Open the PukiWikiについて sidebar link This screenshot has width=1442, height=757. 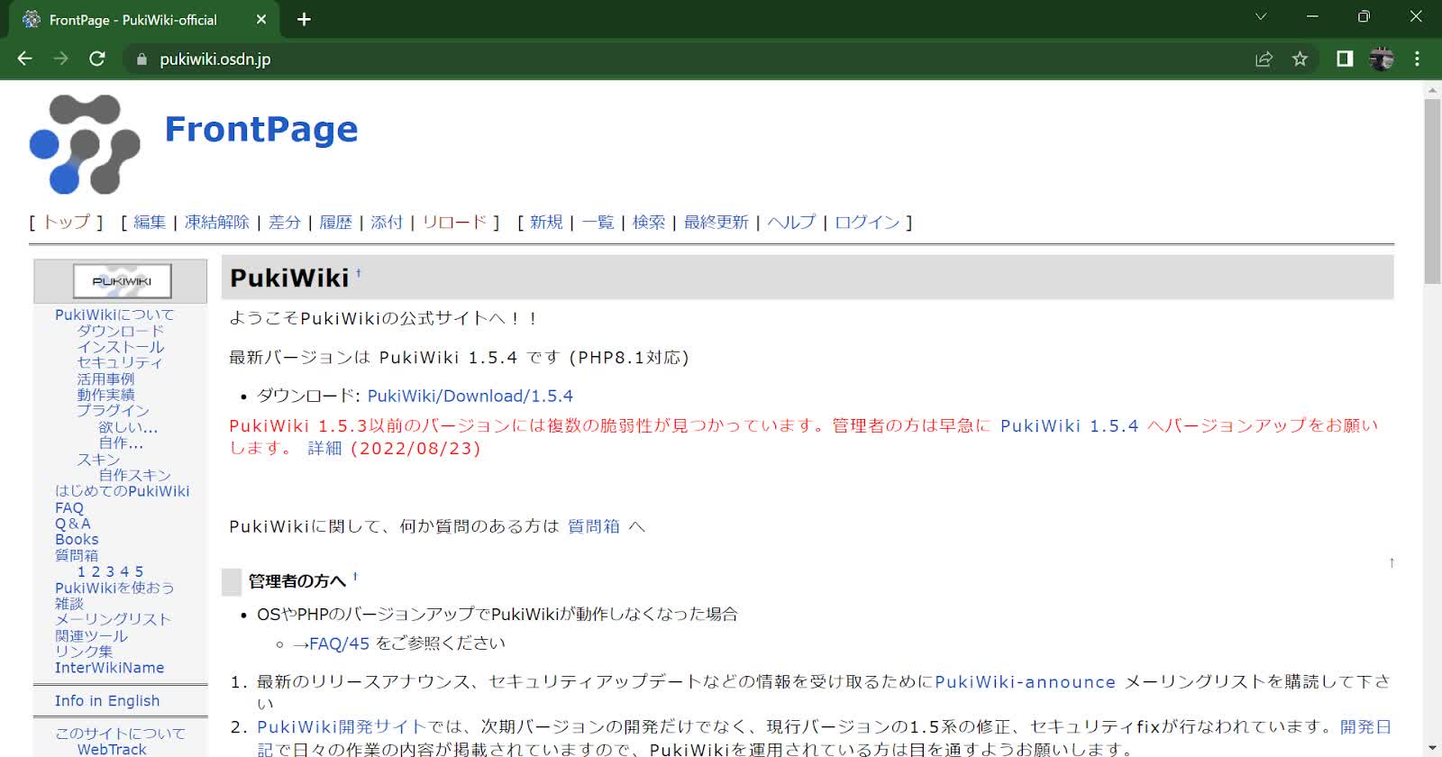tap(114, 315)
